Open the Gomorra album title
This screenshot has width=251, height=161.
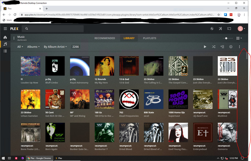[223, 149]
